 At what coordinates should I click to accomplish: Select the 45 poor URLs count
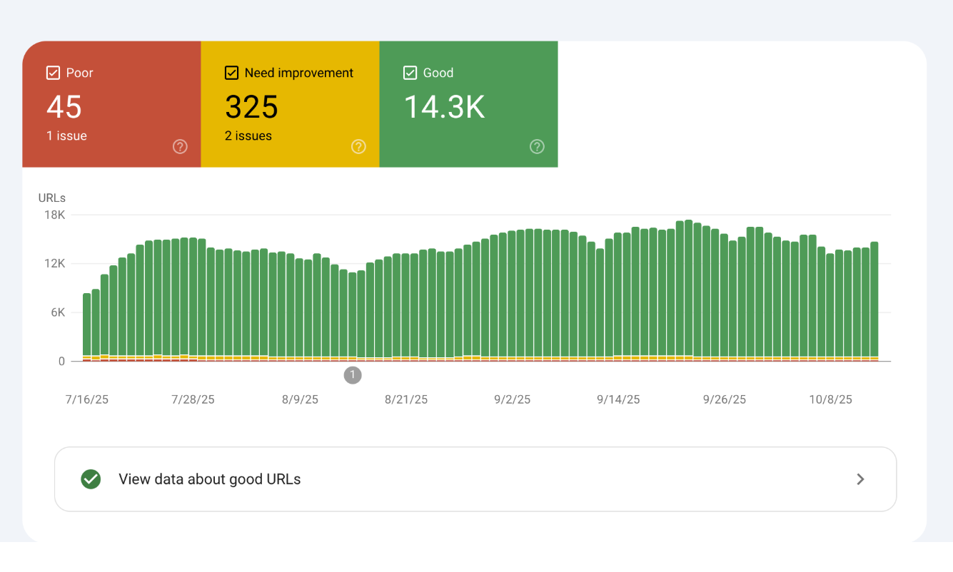click(64, 107)
